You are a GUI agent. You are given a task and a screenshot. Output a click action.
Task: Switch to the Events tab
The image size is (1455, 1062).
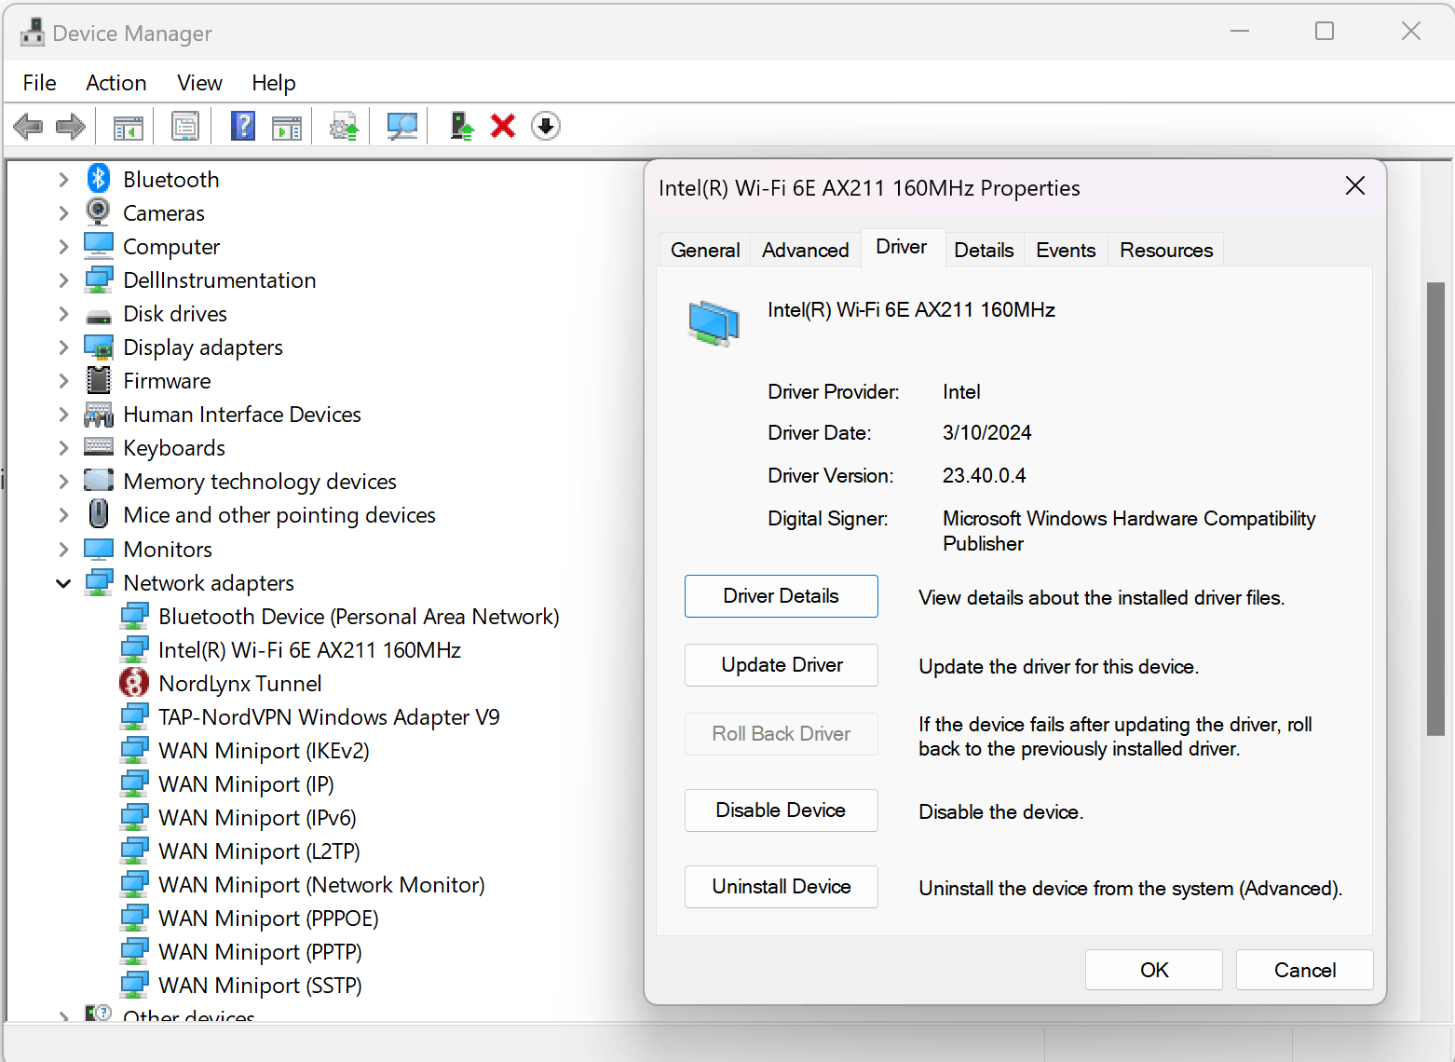coord(1066,250)
